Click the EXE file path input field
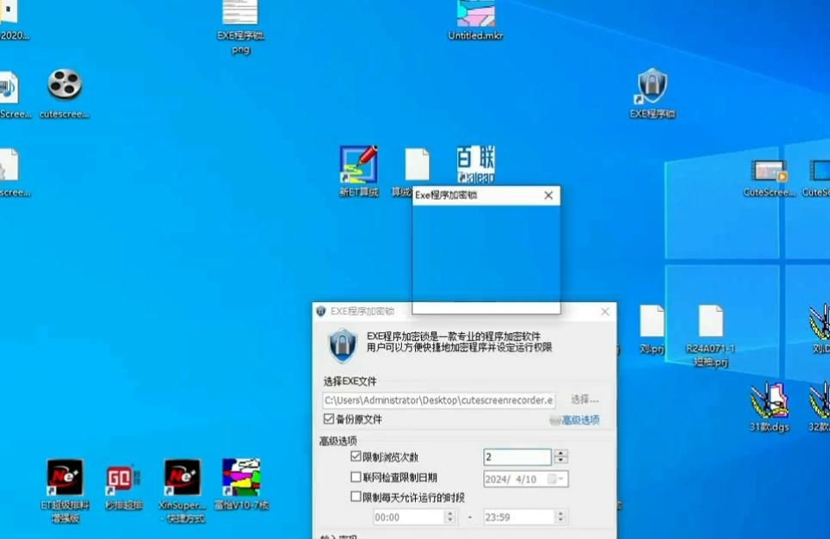This screenshot has width=830, height=539. pos(439,400)
